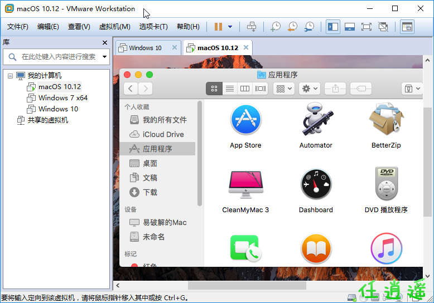Collapse the 我的计算机 tree node

pyautogui.click(x=10, y=76)
